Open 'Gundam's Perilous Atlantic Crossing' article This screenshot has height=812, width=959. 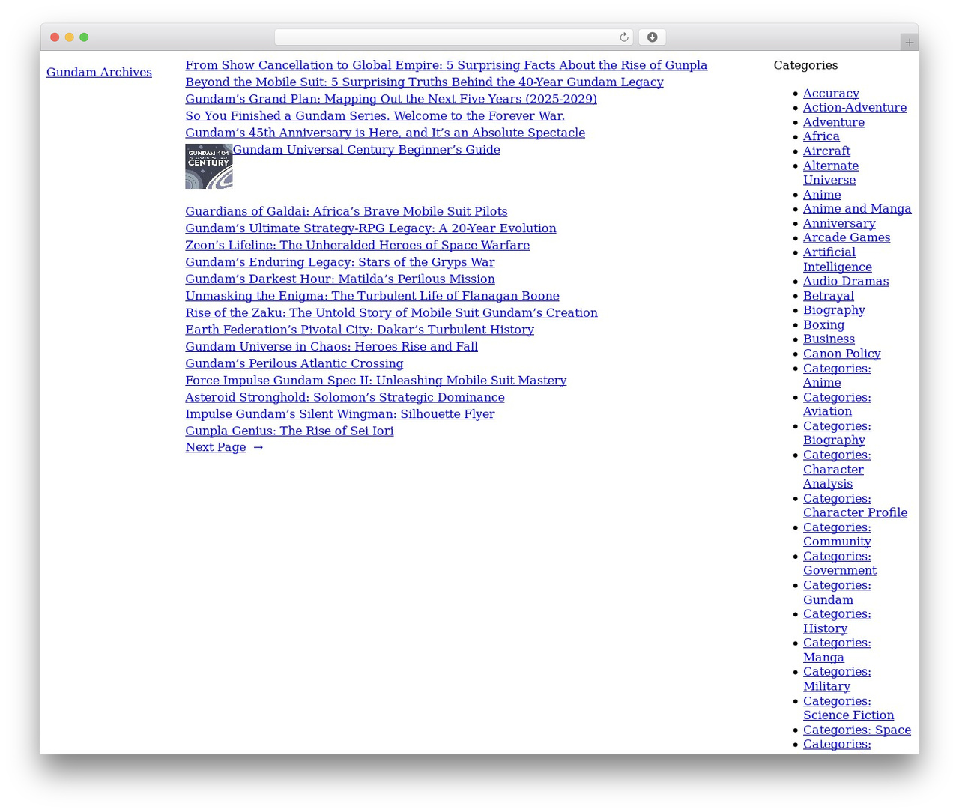294,363
